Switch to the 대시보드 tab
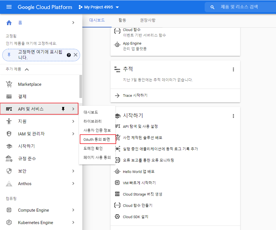 97,20
